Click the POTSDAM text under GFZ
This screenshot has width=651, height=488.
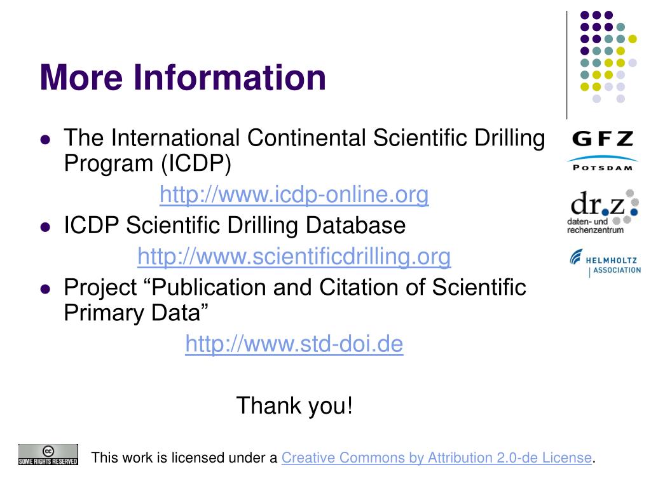[x=603, y=168]
